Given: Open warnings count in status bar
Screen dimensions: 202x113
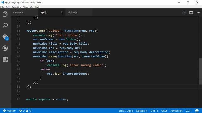Looking at the screenshot, I should 28,111.
